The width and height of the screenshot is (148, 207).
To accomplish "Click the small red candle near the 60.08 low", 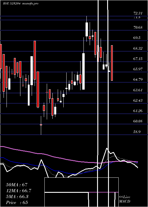I will click(x=41, y=124).
